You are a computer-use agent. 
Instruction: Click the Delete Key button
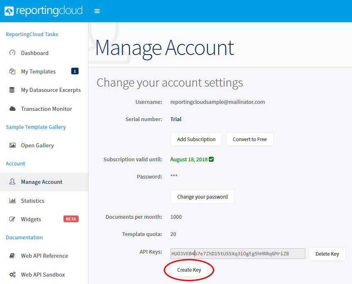pyautogui.click(x=327, y=254)
